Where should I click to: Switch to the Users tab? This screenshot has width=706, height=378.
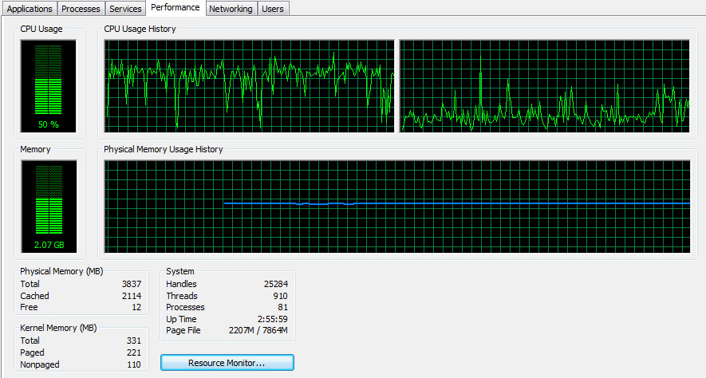click(x=272, y=9)
